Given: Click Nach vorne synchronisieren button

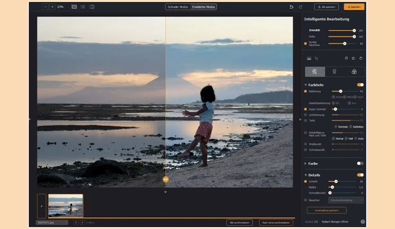Looking at the screenshot, I should click(276, 222).
